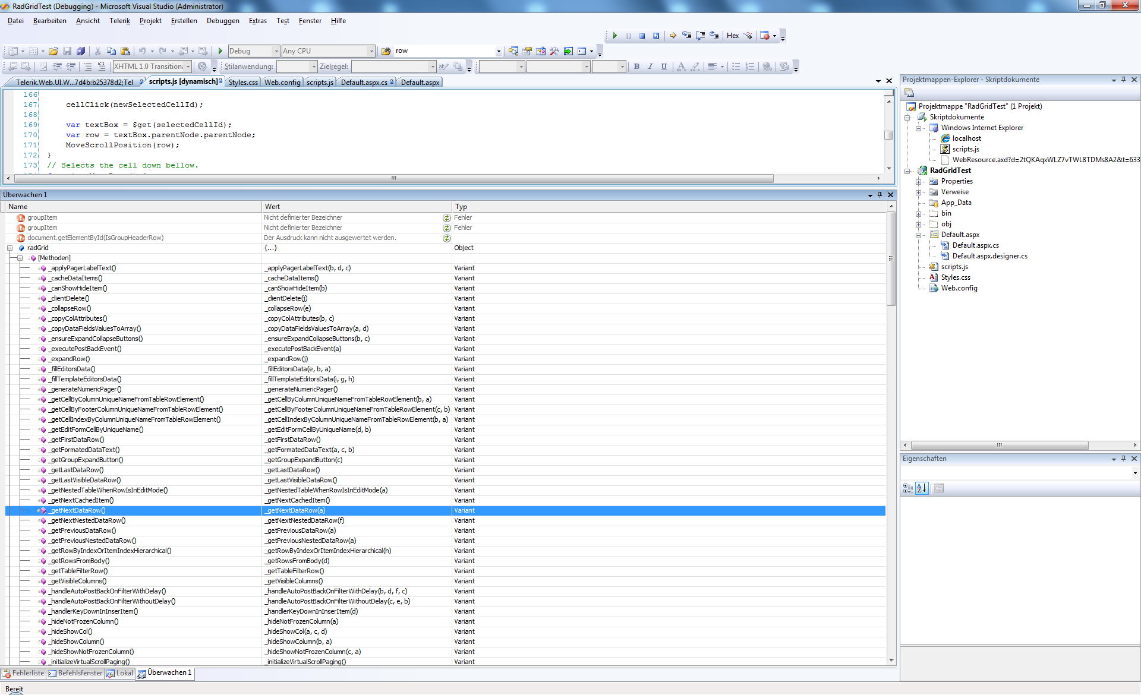Toggle Hex display button
The width and height of the screenshot is (1141, 695).
pyautogui.click(x=733, y=36)
